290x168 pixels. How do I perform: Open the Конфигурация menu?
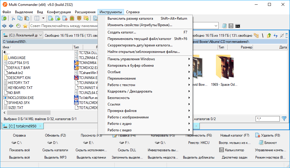click(x=59, y=12)
